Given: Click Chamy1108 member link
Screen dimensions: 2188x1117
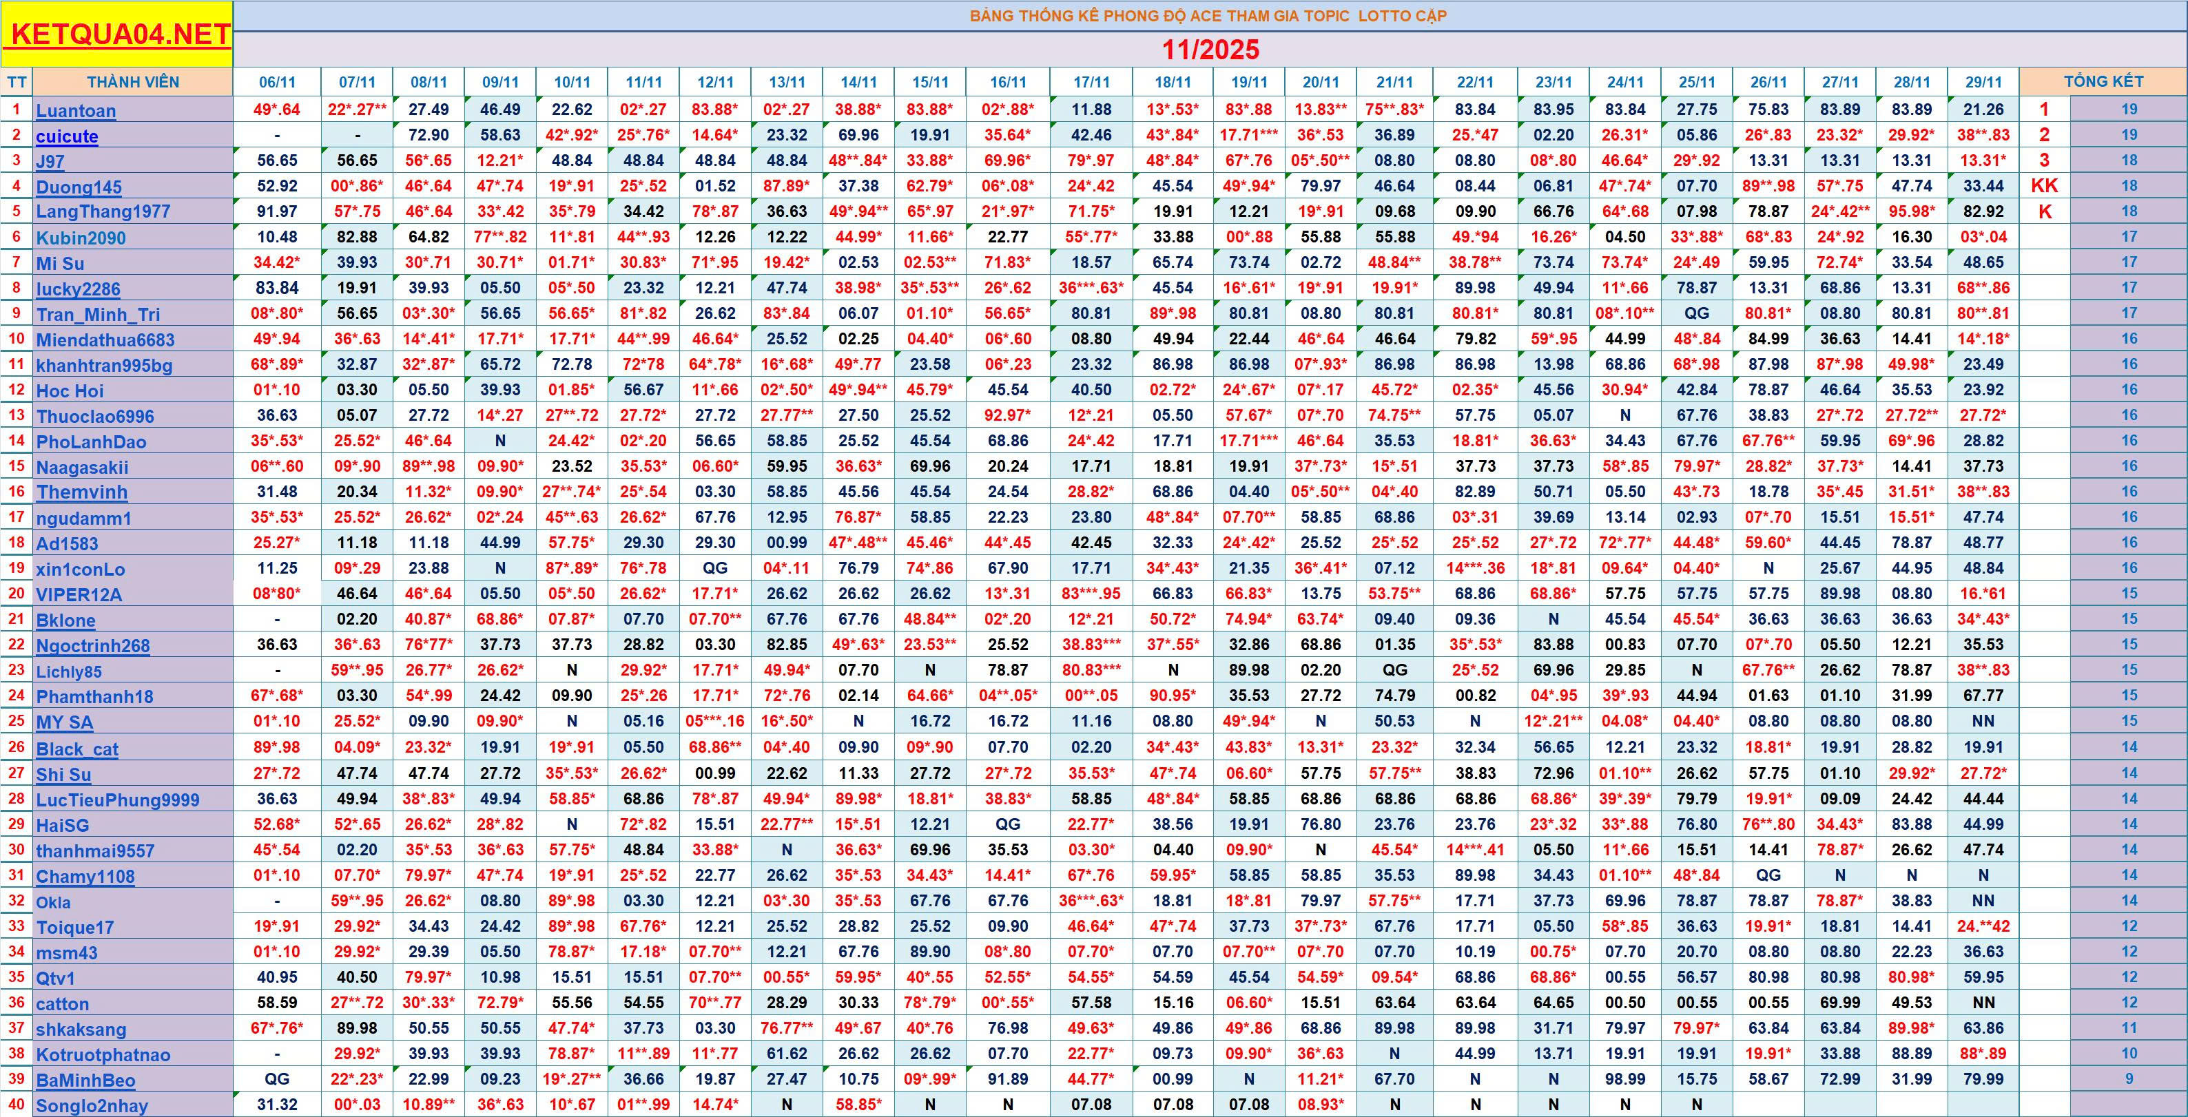Looking at the screenshot, I should click(x=85, y=876).
